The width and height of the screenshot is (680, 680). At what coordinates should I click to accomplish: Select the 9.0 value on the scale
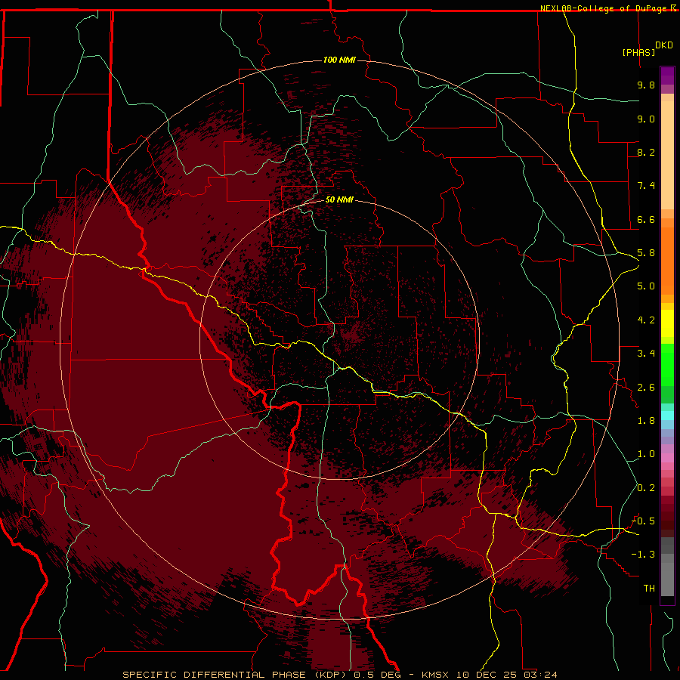coord(646,119)
